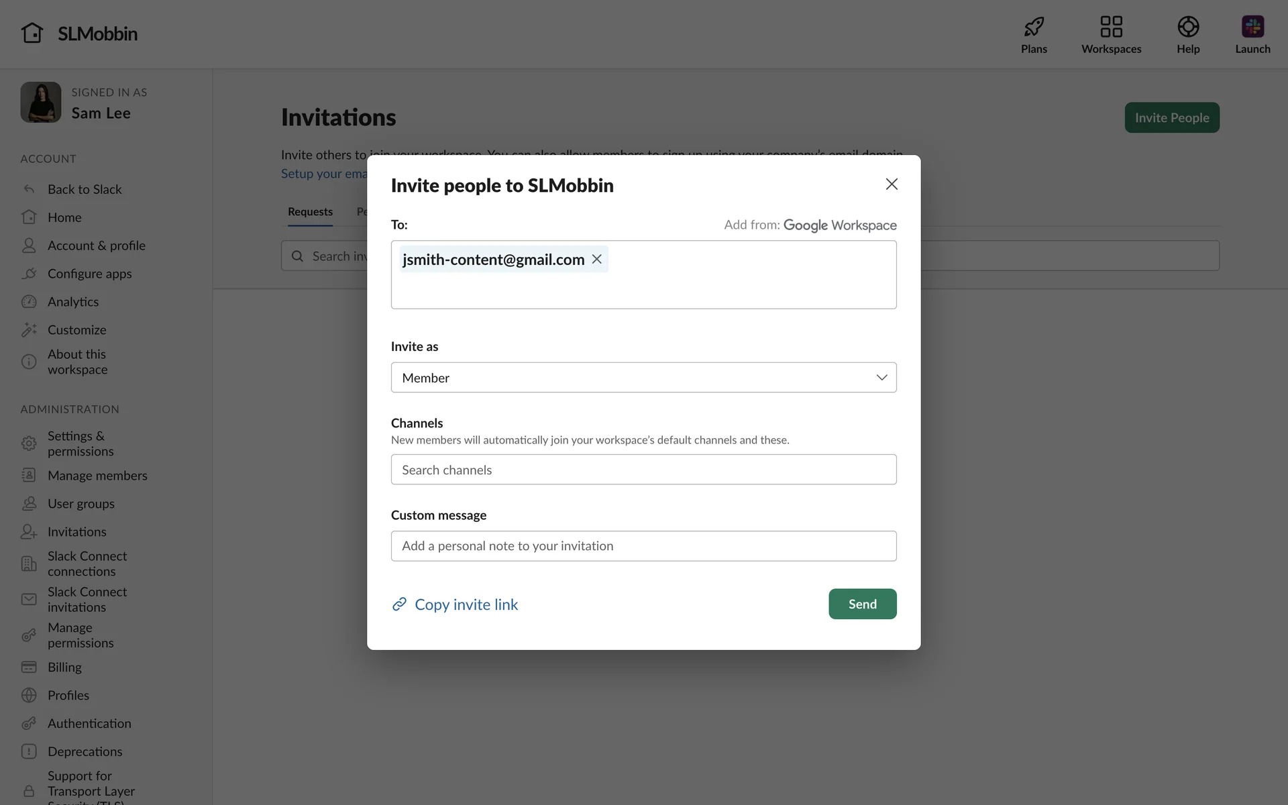
Task: Switch to the Requests tab
Action: tap(310, 212)
